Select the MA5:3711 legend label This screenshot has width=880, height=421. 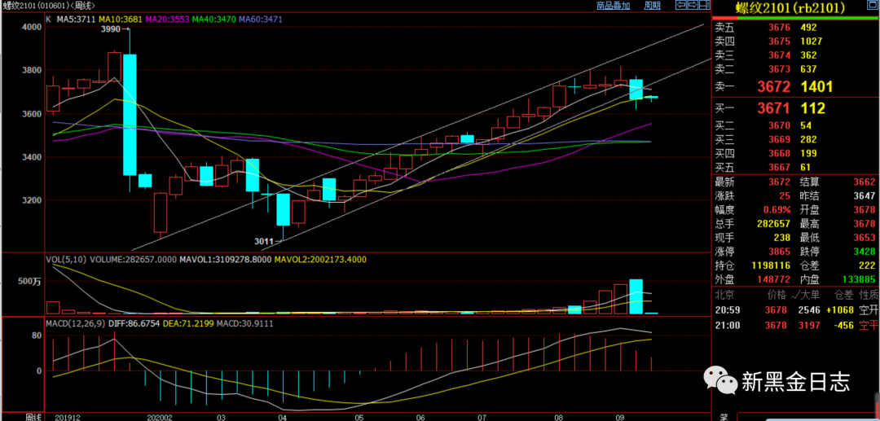click(77, 19)
